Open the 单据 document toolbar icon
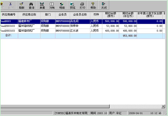 42,5
